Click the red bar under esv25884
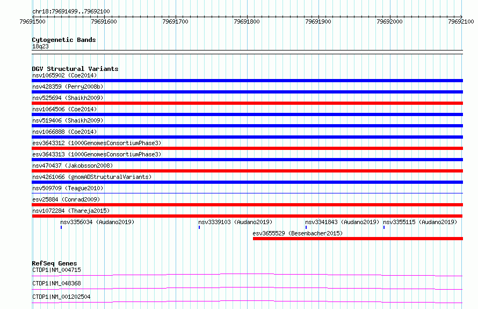Image resolution: width=478 pixels, height=309 pixels. 247,205
